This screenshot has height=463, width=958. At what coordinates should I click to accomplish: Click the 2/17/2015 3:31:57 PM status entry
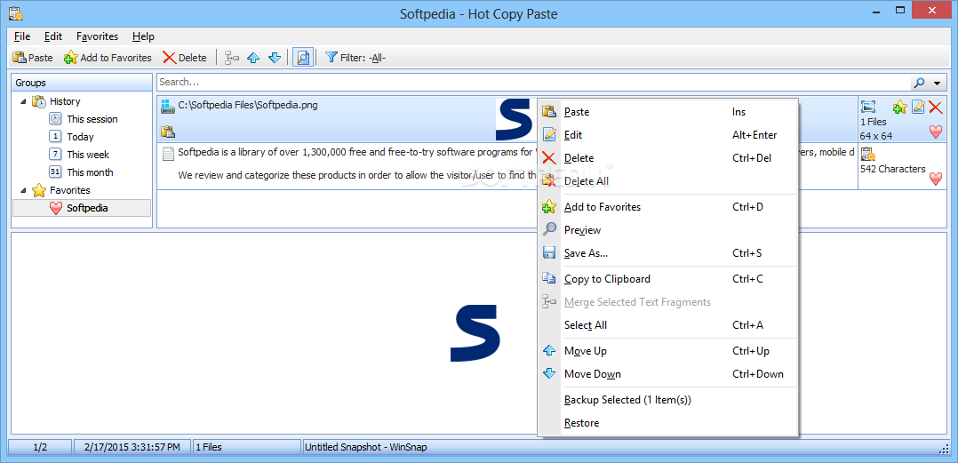(132, 447)
